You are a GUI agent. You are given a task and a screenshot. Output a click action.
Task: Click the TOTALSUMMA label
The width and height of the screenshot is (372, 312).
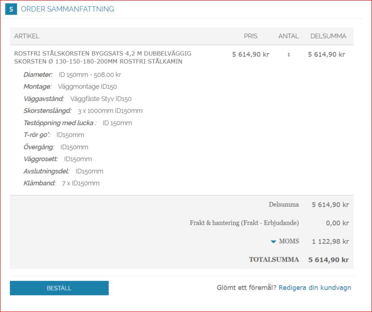point(274,259)
